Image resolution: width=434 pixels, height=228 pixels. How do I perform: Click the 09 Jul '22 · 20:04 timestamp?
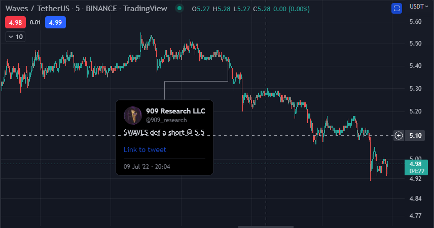pyautogui.click(x=147, y=167)
